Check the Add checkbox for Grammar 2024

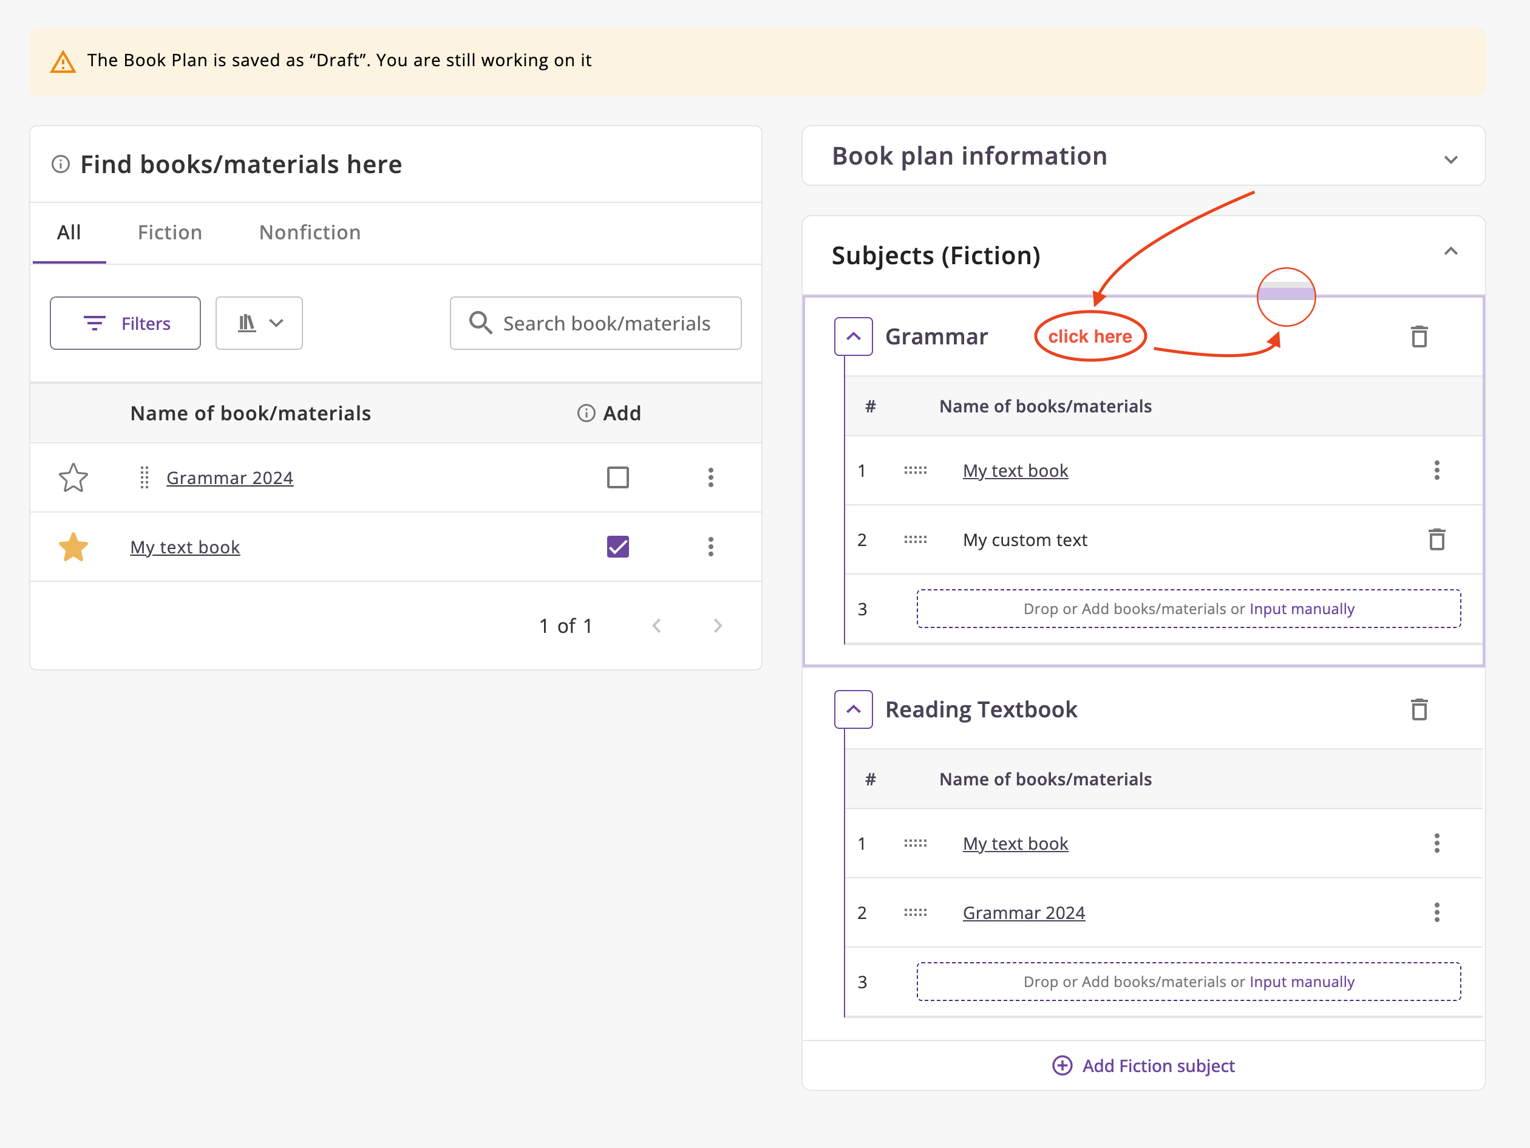click(617, 477)
